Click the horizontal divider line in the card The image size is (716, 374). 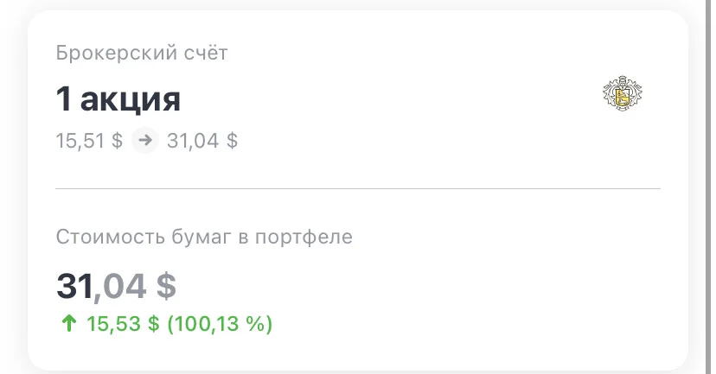click(358, 188)
